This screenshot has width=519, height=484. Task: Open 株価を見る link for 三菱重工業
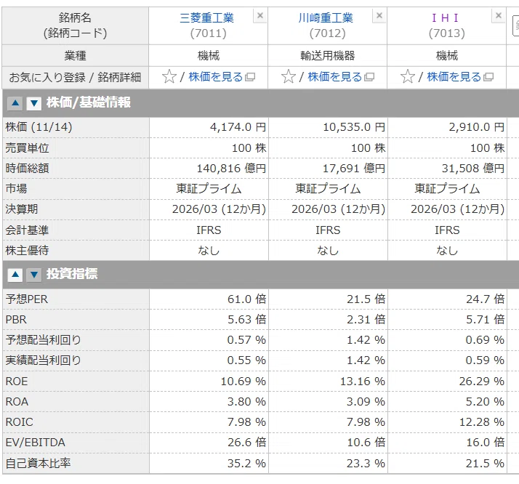click(215, 77)
